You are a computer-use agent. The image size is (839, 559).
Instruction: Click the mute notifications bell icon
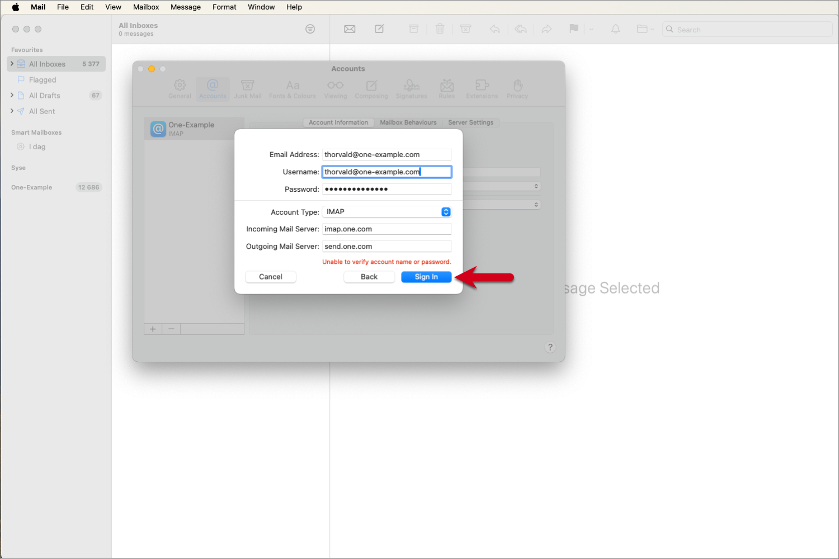click(615, 29)
